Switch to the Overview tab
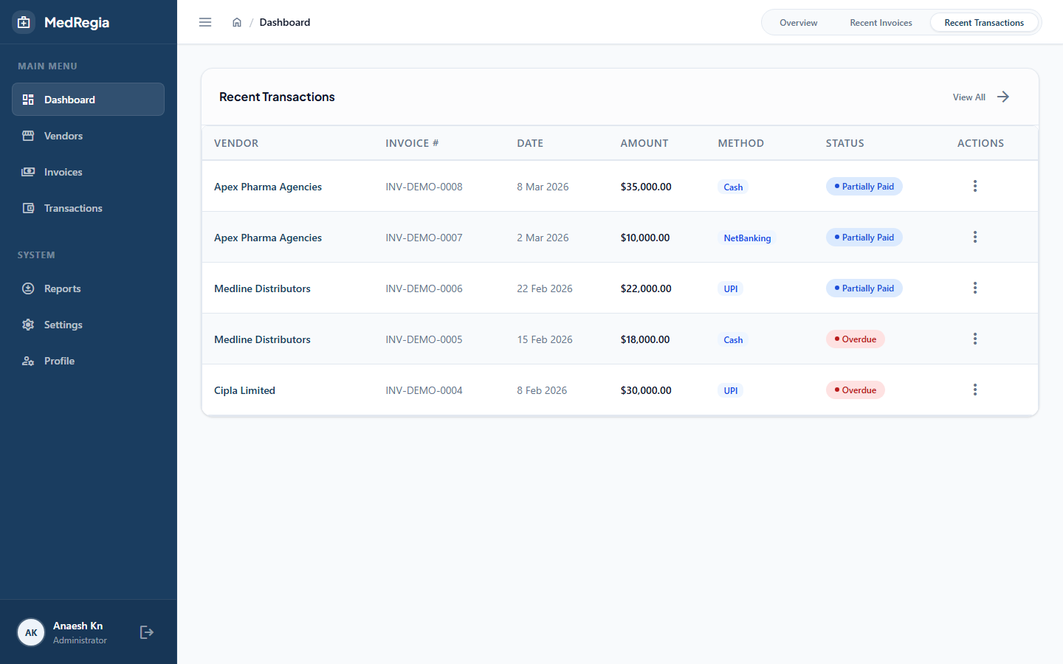The width and height of the screenshot is (1063, 664). (x=799, y=23)
